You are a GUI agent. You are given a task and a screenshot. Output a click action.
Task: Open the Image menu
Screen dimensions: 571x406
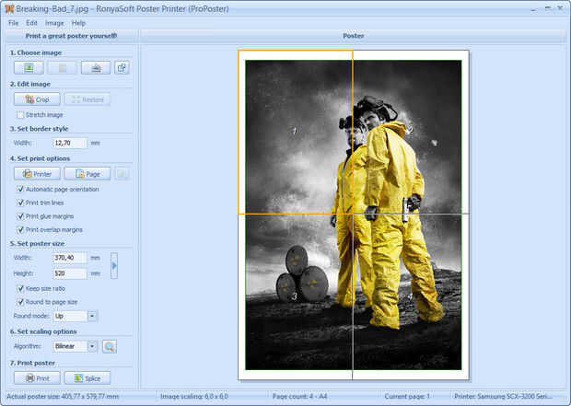54,23
